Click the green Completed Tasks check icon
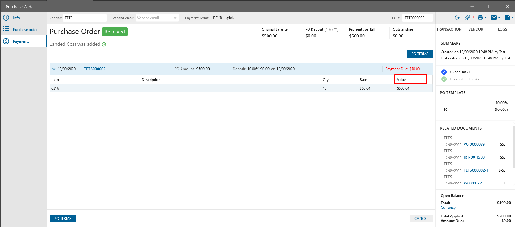 click(x=444, y=79)
